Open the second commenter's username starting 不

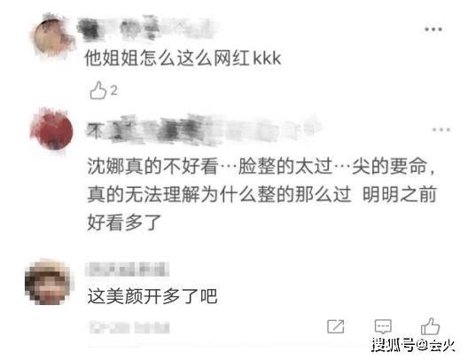(205, 130)
